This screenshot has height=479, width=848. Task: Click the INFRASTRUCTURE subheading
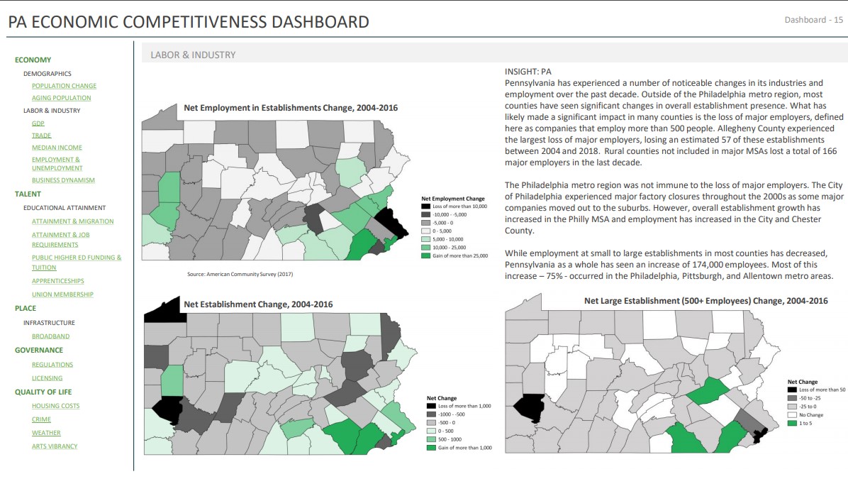click(49, 323)
